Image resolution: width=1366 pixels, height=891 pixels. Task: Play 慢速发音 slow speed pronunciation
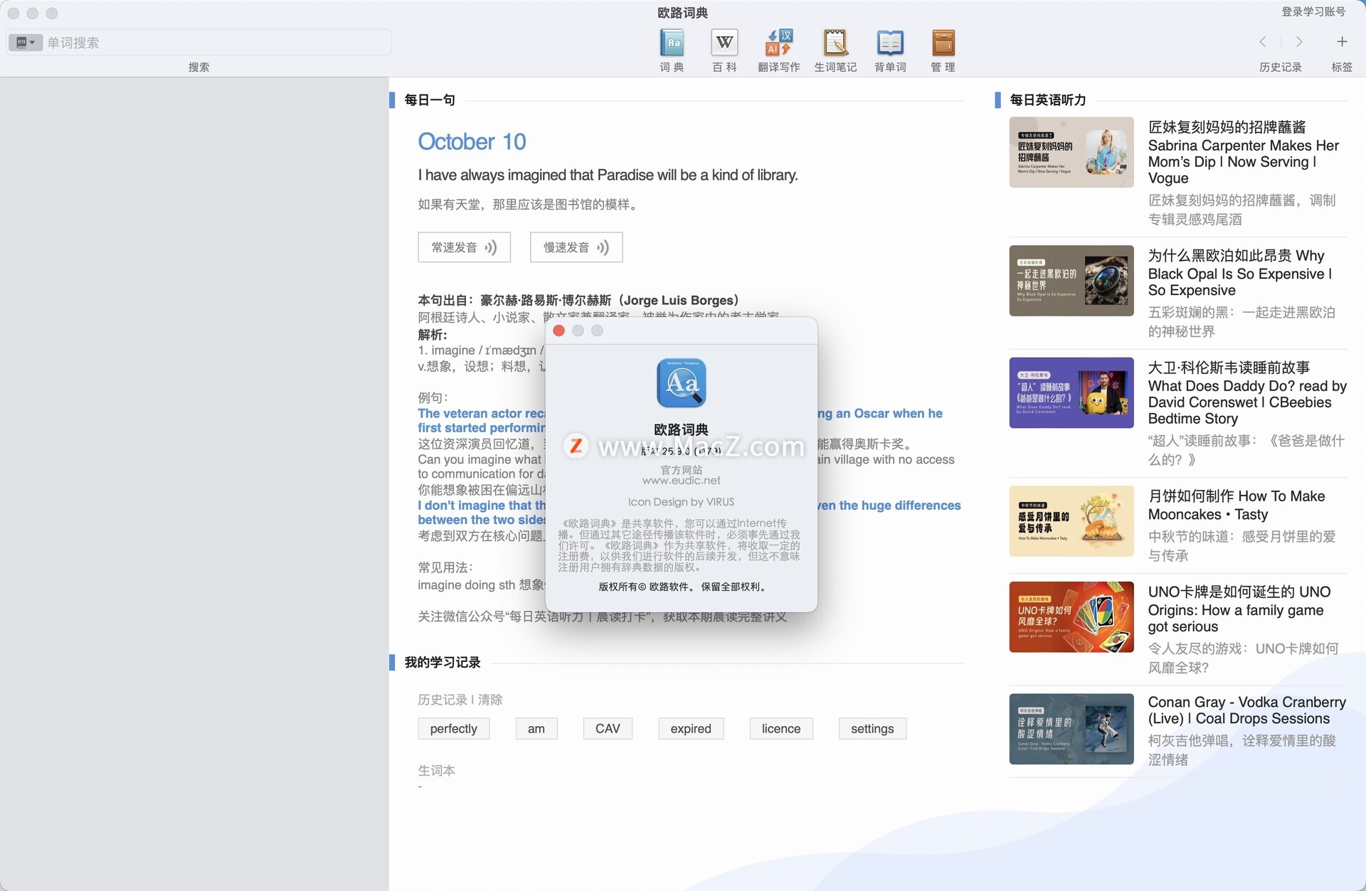[x=576, y=247]
